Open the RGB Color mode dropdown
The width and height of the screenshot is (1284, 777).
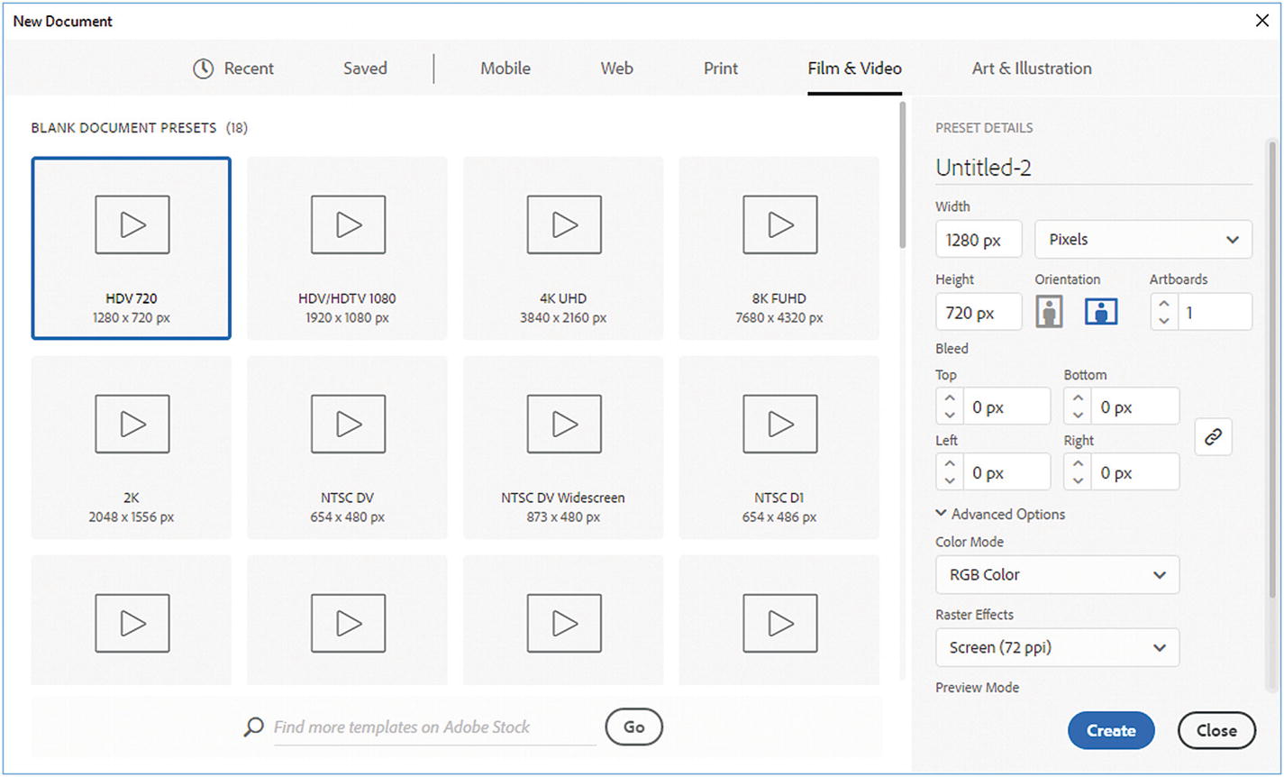coord(1057,575)
